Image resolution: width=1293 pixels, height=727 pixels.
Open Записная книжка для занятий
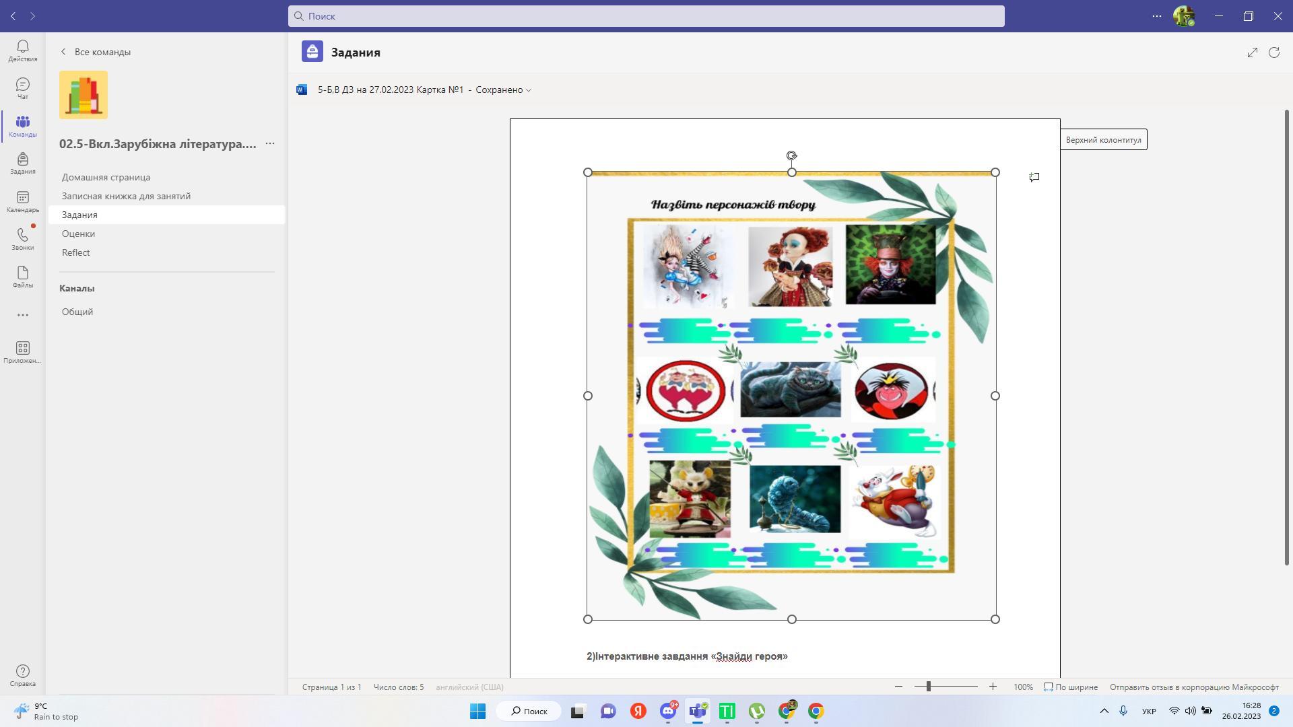pos(126,196)
